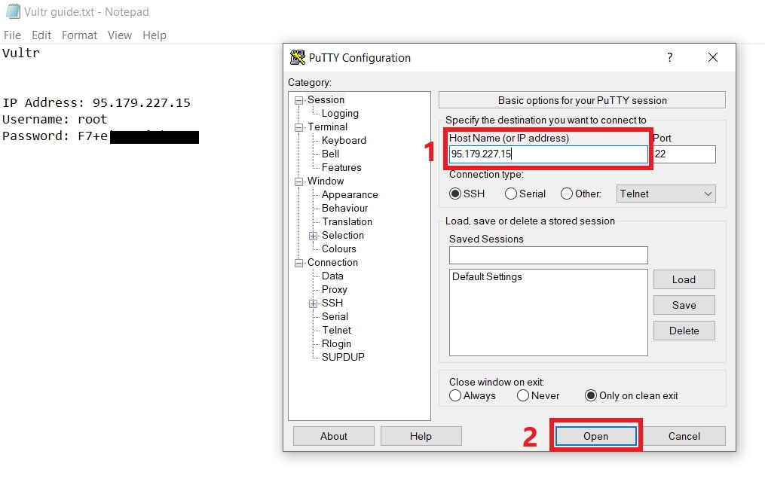Click the Username: root line in Notepad
Image resolution: width=765 pixels, height=494 pixels.
pyautogui.click(x=54, y=120)
